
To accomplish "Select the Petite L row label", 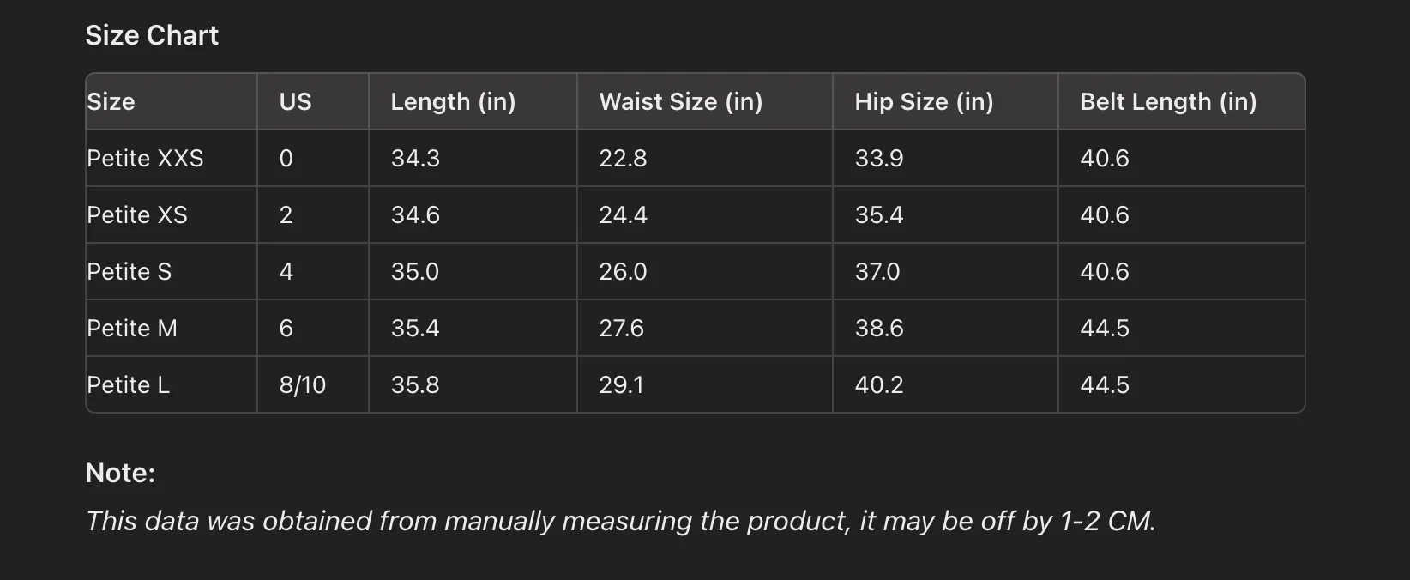I will (x=129, y=384).
